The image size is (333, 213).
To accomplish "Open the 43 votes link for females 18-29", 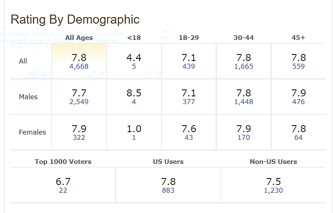I will click(x=189, y=137).
